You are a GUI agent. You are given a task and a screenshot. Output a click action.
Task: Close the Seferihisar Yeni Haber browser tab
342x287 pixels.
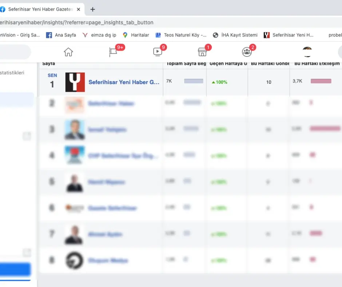tap(79, 9)
